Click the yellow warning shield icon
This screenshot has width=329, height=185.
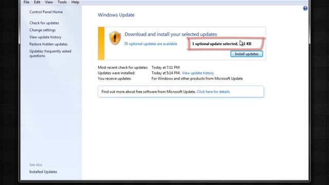tap(115, 38)
